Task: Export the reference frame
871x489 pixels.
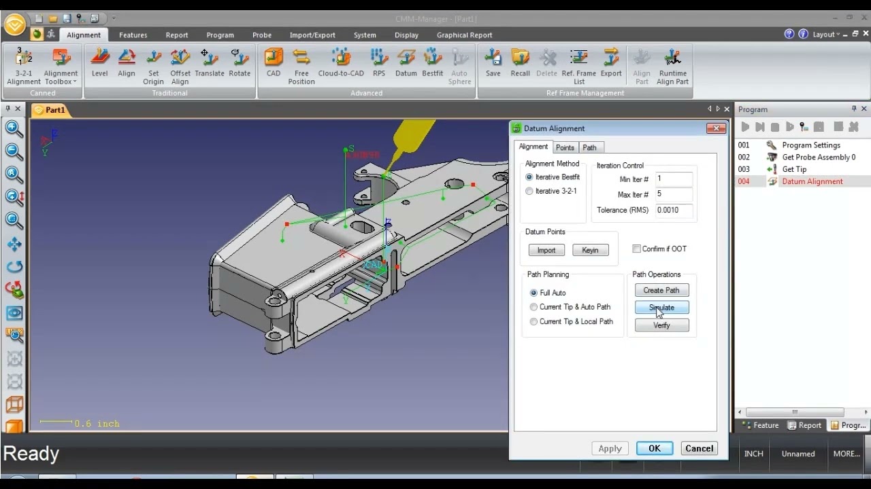Action: pyautogui.click(x=611, y=63)
